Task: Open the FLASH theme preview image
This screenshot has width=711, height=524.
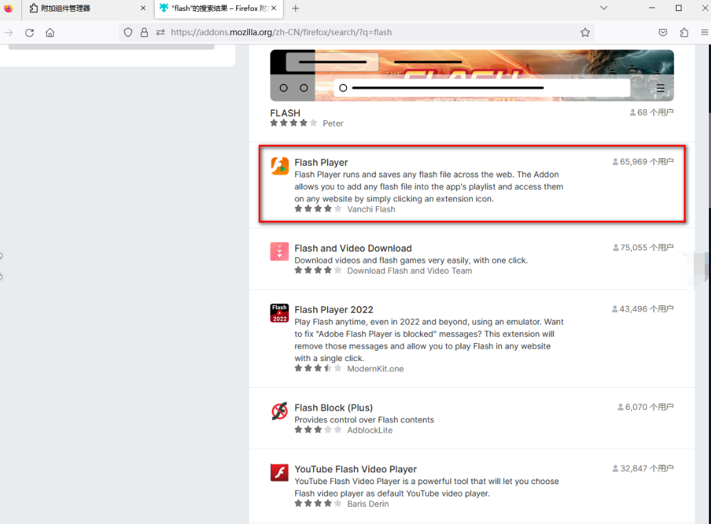Action: [x=471, y=75]
